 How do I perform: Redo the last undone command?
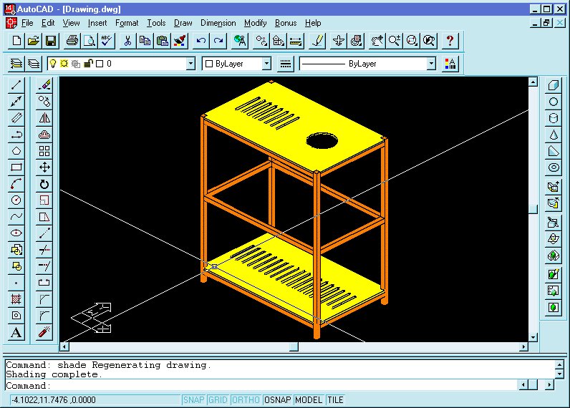pyautogui.click(x=218, y=41)
